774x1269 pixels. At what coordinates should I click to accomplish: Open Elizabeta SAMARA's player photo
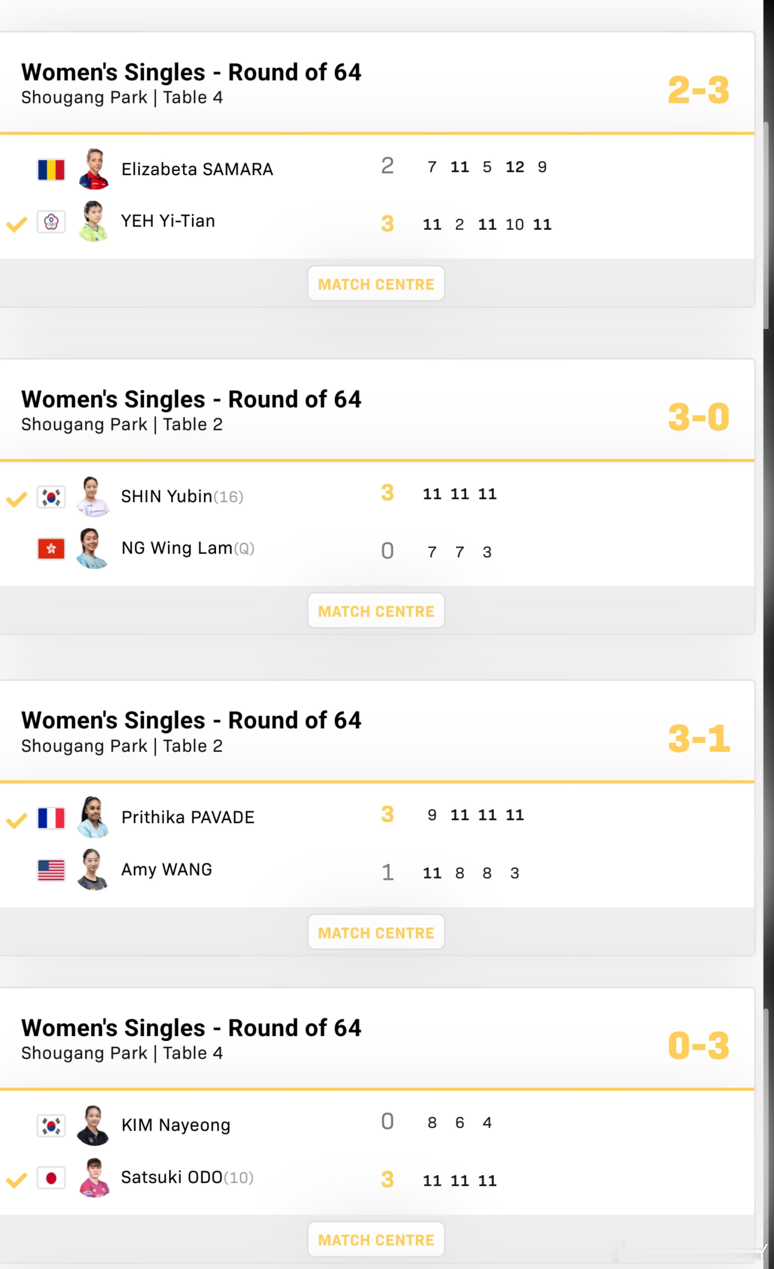pyautogui.click(x=93, y=169)
